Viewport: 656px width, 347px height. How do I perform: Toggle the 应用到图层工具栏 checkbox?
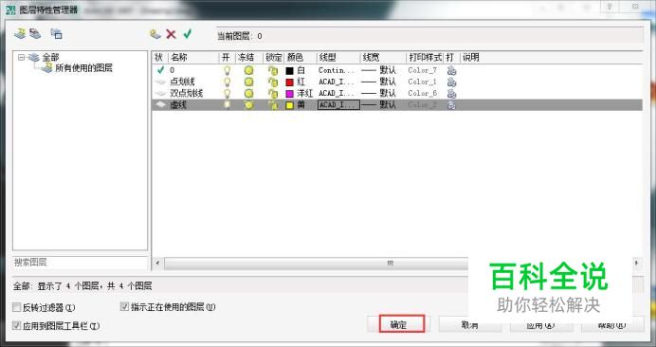pos(17,325)
